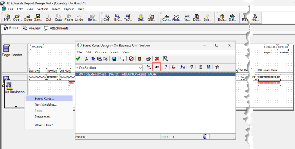This screenshot has height=149, width=295.
Task: Choose Event Rules... from context menu
Action: (x=49, y=98)
